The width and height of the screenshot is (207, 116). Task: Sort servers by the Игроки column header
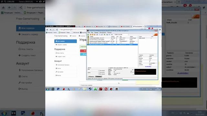(113, 36)
